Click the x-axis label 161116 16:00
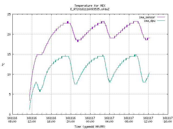The width and height of the screenshot is (173, 129). (x=51, y=120)
